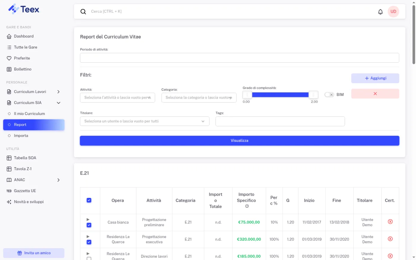Collapse the Curriculum SIA submenu chevron

coord(59,103)
